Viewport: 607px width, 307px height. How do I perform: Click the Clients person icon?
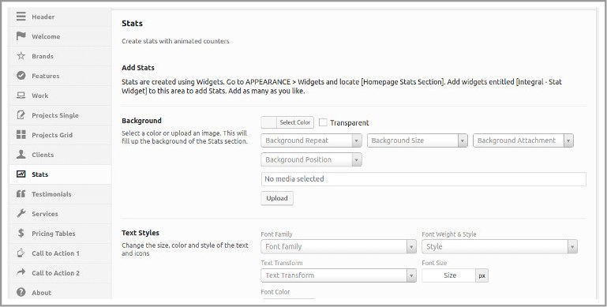21,155
